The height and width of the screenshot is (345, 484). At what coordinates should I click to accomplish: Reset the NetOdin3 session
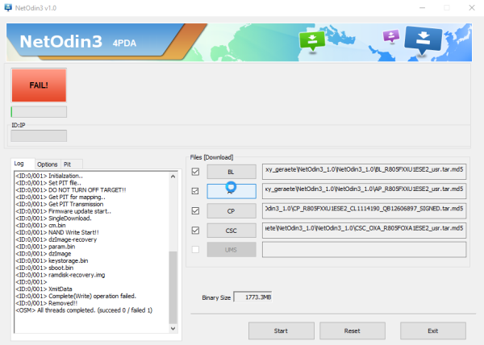(x=353, y=330)
